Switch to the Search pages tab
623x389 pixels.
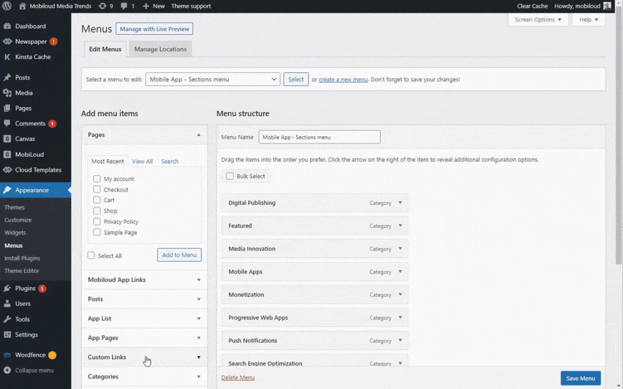coord(170,162)
